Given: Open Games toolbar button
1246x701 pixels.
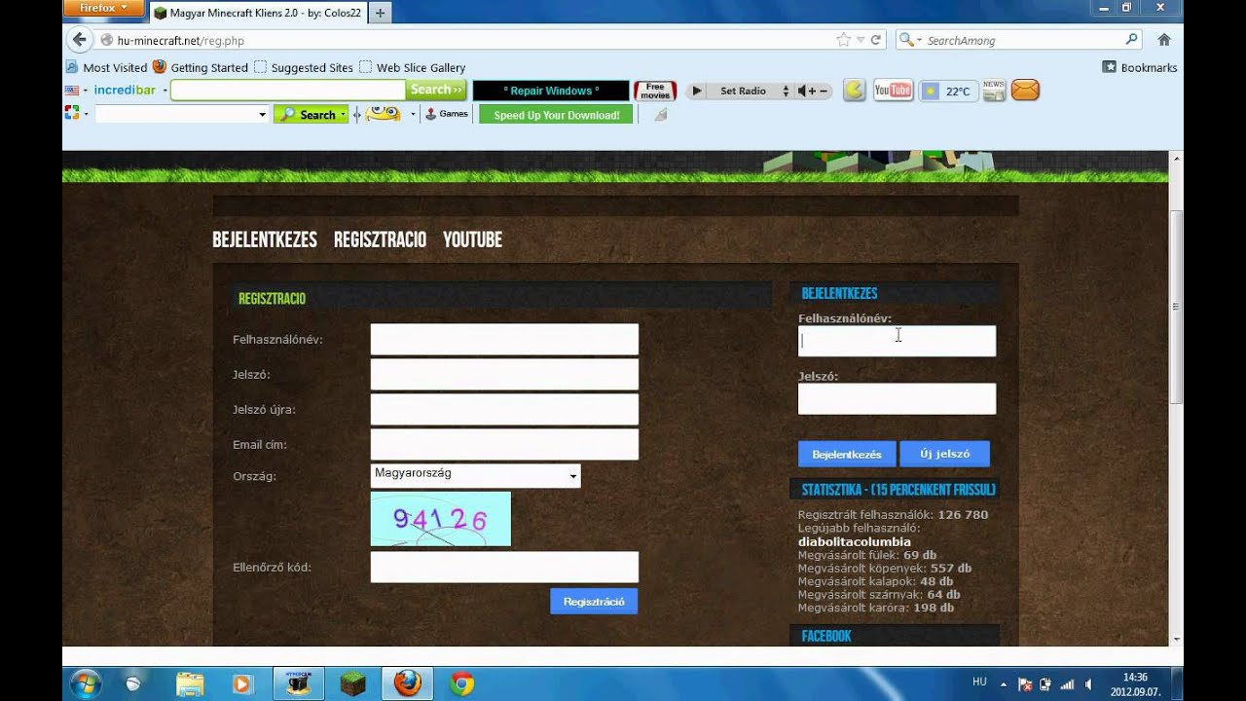Looking at the screenshot, I should (x=447, y=114).
